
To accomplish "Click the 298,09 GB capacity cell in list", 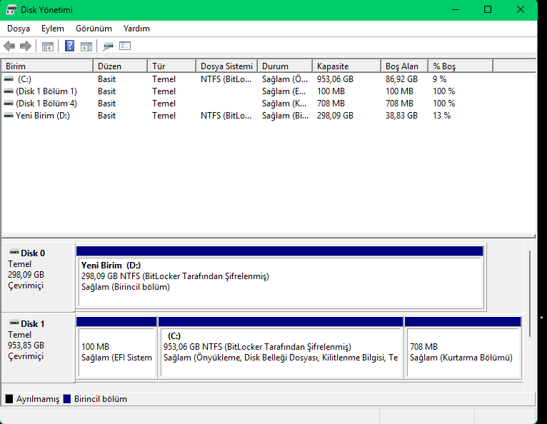I will [335, 116].
